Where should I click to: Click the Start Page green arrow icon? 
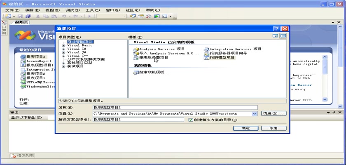click(157, 16)
